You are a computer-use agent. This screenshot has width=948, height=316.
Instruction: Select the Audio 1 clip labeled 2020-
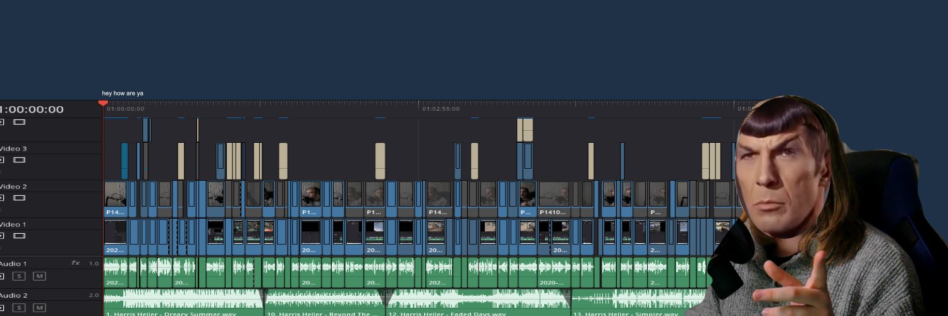pos(554,272)
